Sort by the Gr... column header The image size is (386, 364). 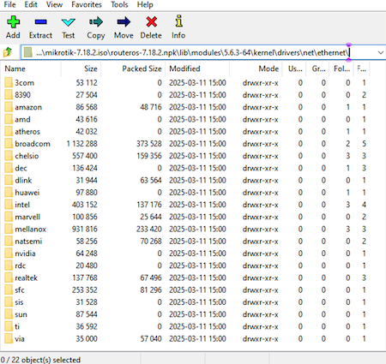pos(318,69)
